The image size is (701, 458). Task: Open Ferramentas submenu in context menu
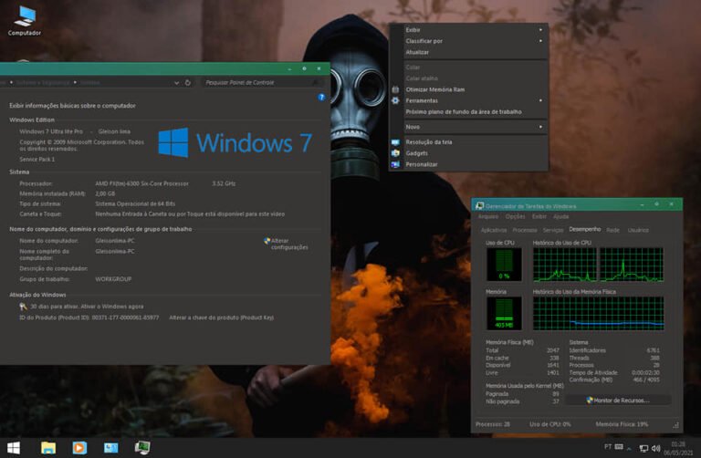468,100
